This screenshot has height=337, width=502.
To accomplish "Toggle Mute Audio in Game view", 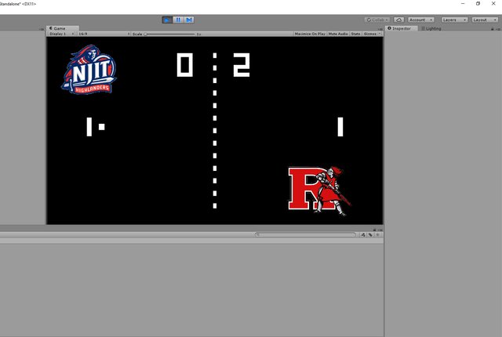I will tap(338, 34).
